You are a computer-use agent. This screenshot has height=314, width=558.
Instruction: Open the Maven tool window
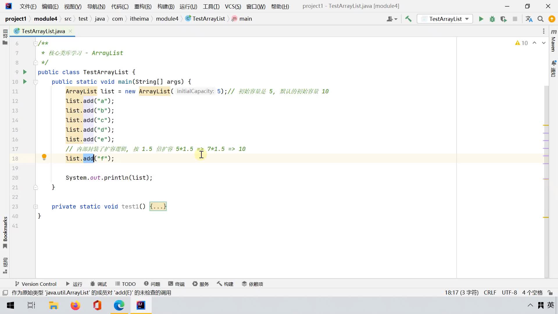553,40
